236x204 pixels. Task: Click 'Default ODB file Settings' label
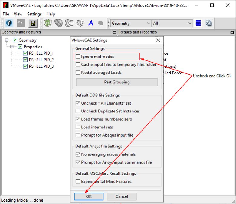click(x=97, y=95)
